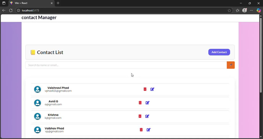Delete the Vaibhav Phad contact

141,130
